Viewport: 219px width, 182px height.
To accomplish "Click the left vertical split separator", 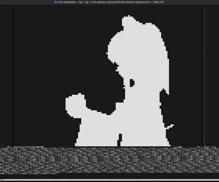I will pos(13,76).
